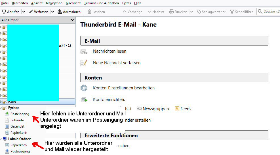Click the Konten-Einstellungen gear icon

pos(84,88)
